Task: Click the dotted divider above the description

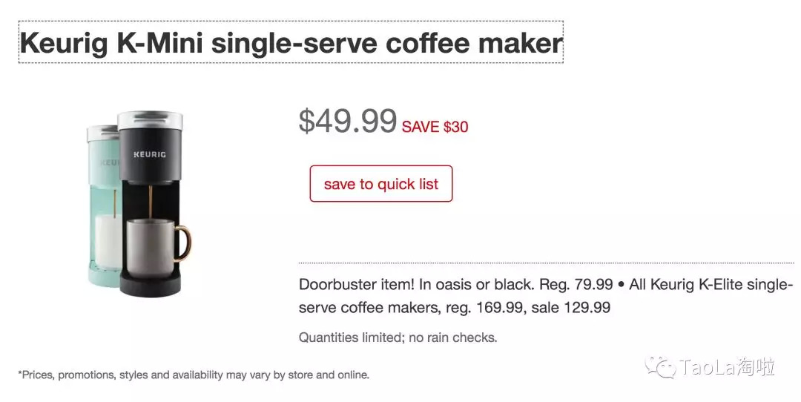Action: pyautogui.click(x=546, y=263)
